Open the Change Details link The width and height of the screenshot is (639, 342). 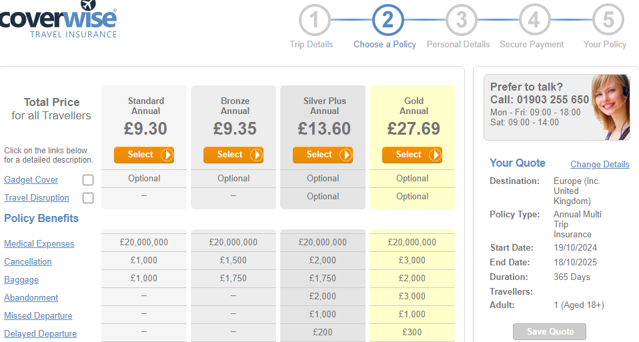click(x=600, y=164)
